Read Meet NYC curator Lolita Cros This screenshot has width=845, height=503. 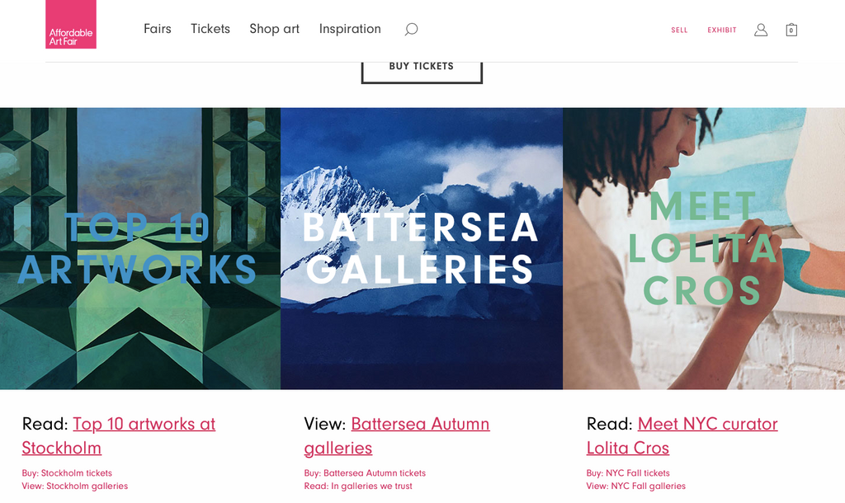coord(707,425)
